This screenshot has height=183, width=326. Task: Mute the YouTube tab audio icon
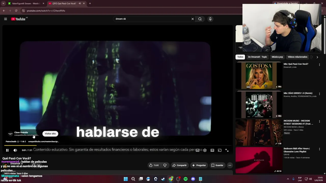click(x=80, y=4)
